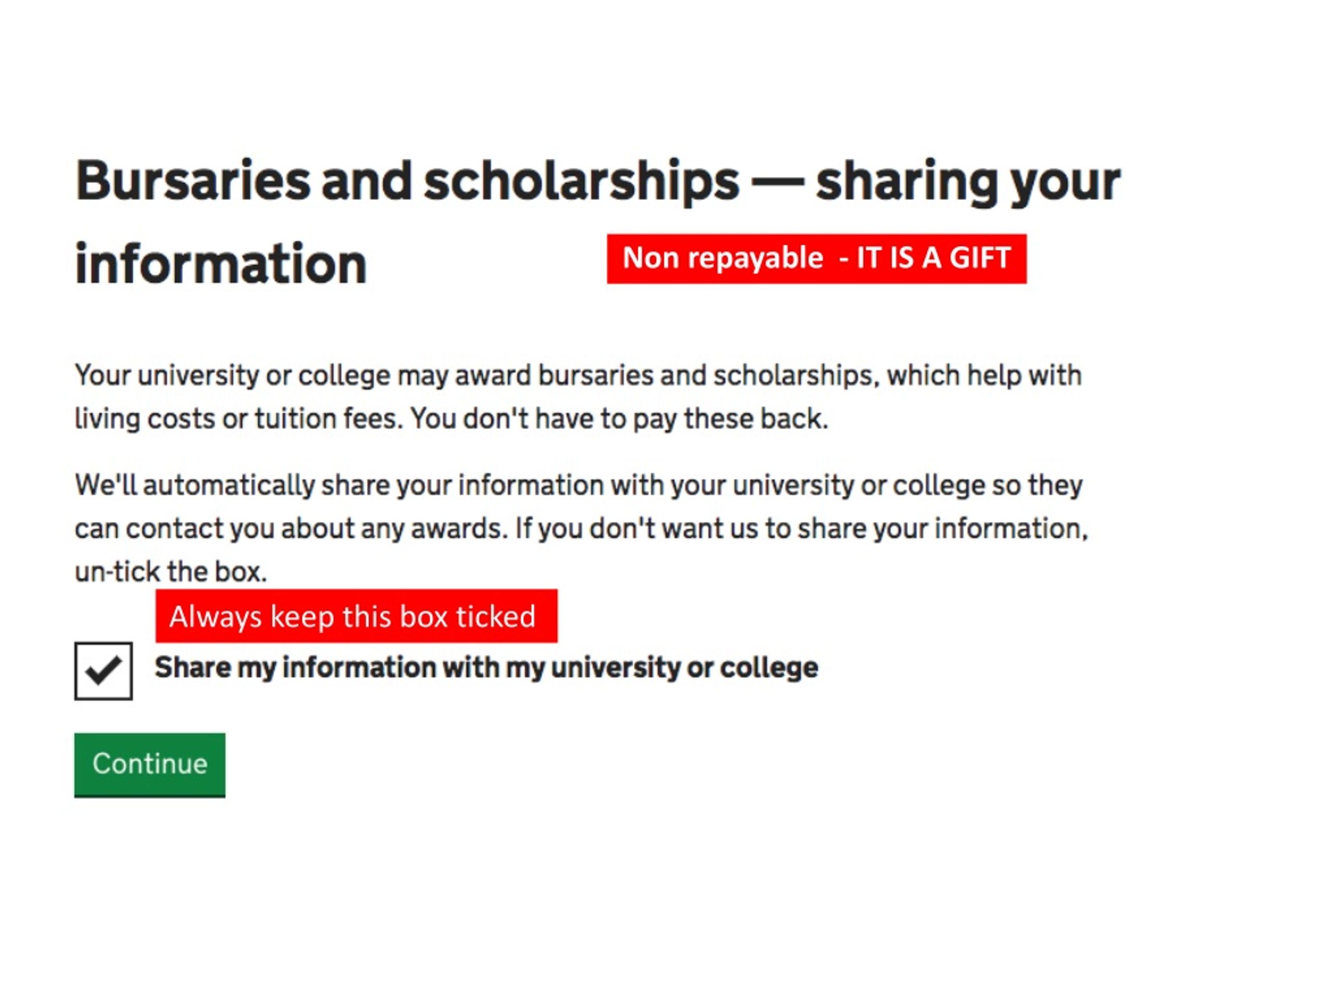Click 'bursaries and scholarships, which help with' text
Viewport: 1333px width, 1000px height.
pos(809,376)
